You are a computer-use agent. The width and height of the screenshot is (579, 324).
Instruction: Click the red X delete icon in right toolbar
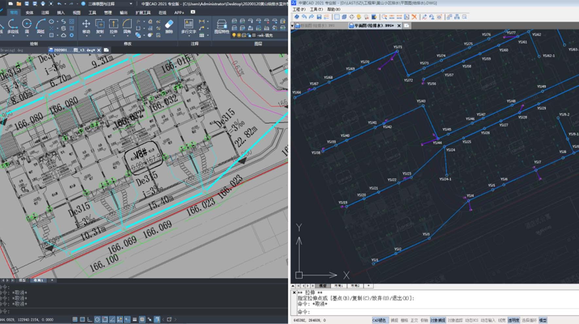414,17
